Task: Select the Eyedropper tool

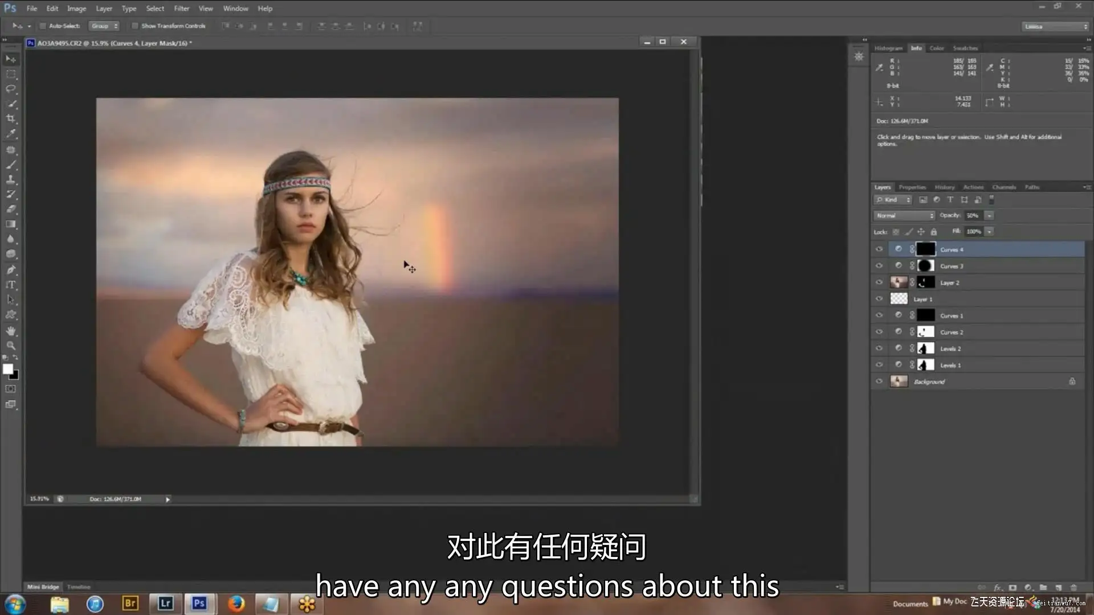Action: pos(11,133)
